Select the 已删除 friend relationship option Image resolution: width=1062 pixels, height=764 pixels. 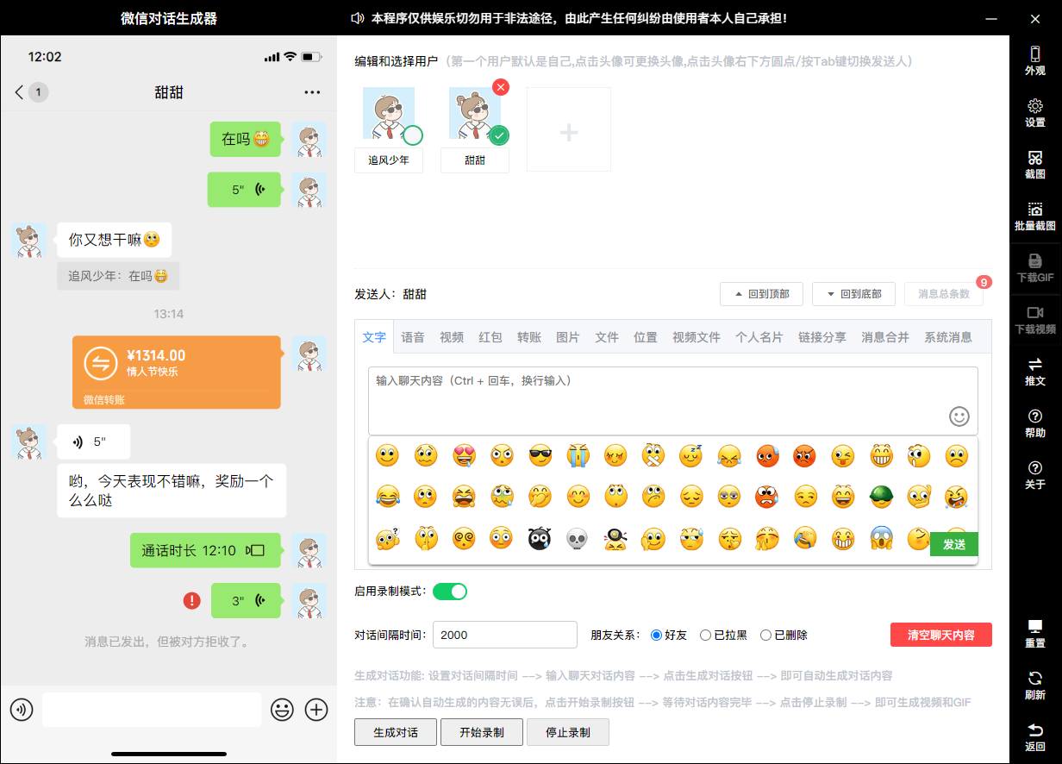tap(765, 635)
